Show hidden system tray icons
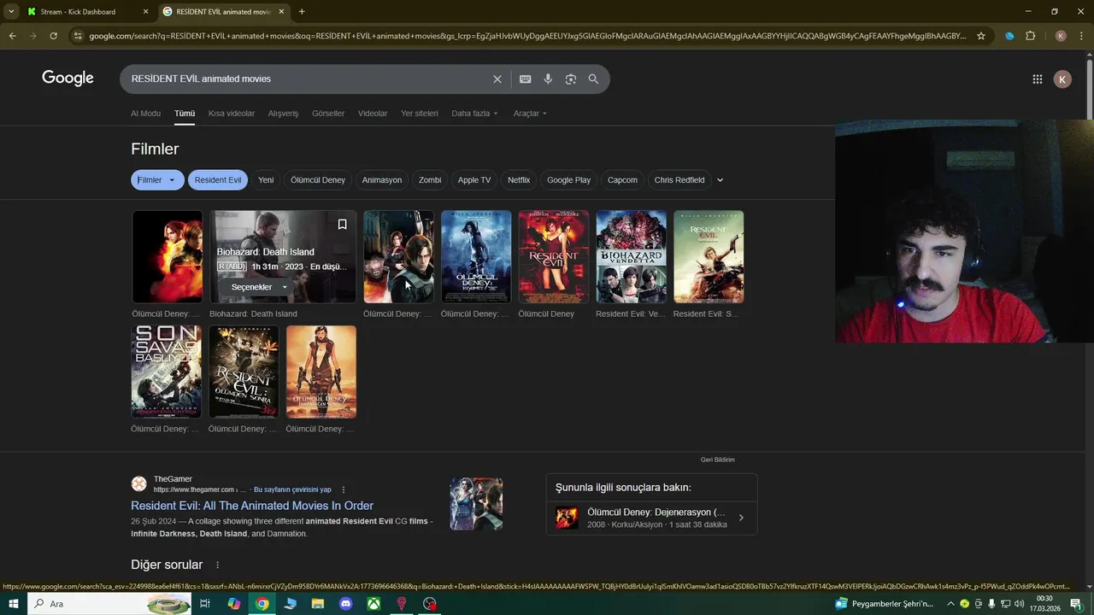The height and width of the screenshot is (615, 1094). tap(950, 604)
